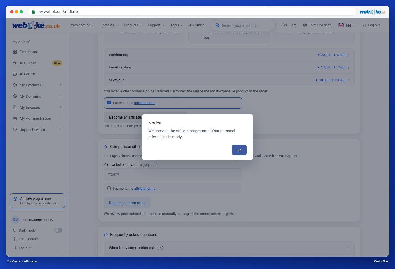Click the Cart icon in top navigation
Screen dimensions: 395x269
pyautogui.click(x=285, y=25)
